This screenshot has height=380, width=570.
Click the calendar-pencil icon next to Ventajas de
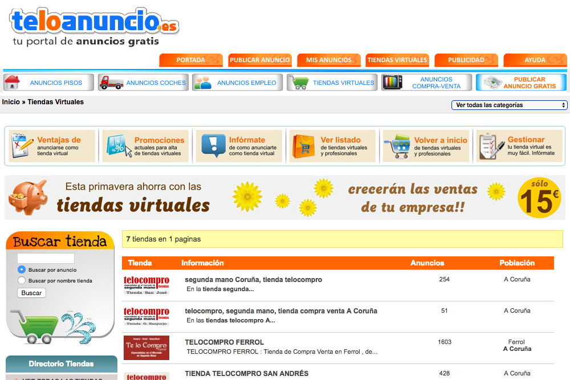[23, 146]
